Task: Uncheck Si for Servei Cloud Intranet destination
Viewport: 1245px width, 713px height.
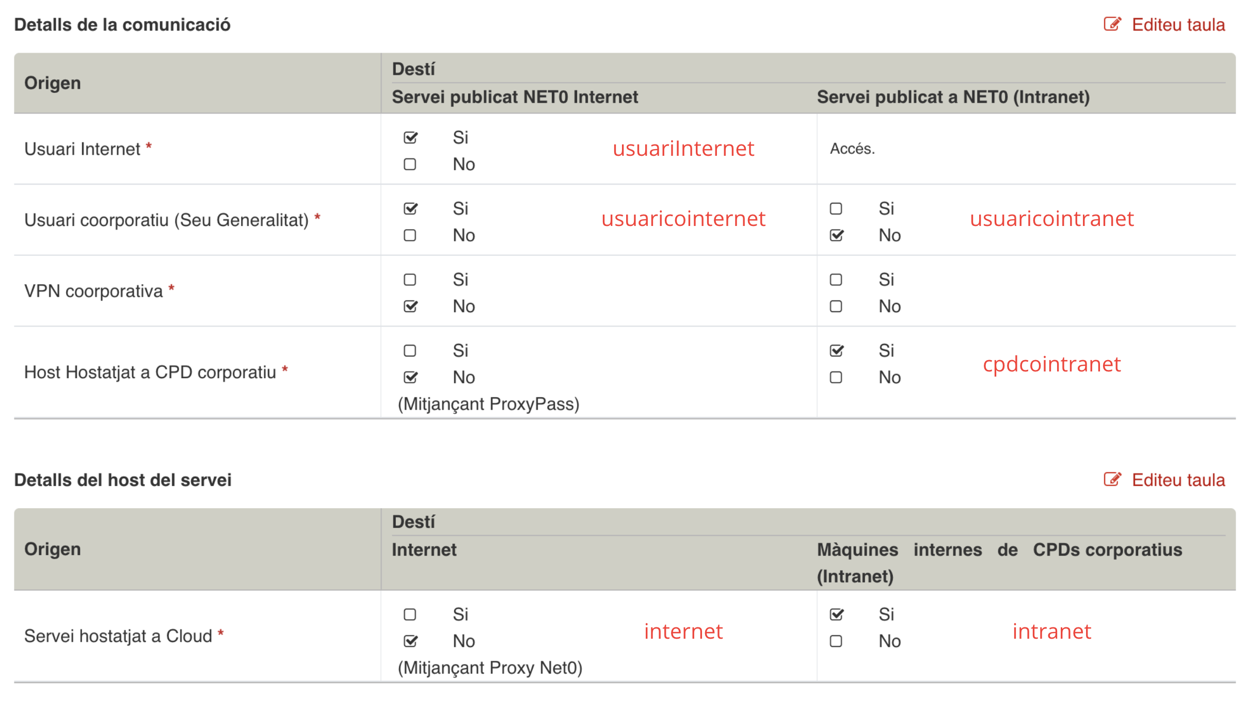Action: 836,614
